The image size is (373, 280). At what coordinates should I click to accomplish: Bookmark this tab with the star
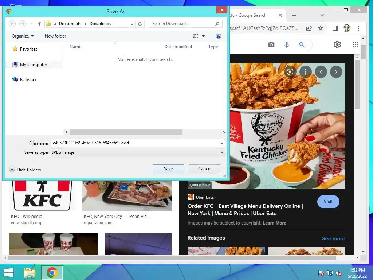click(321, 28)
